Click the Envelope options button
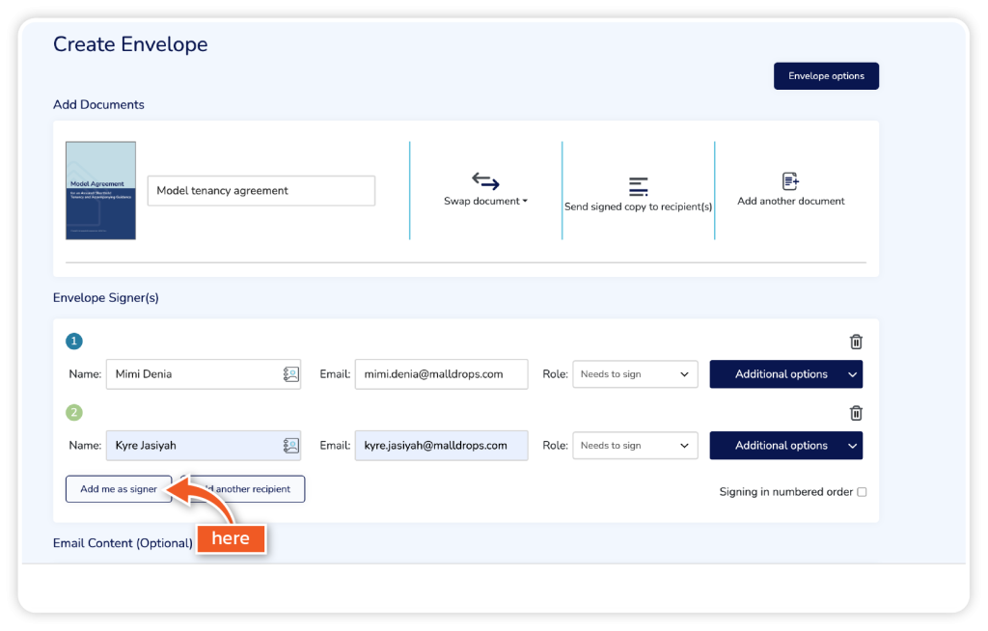Viewport: 988px width, 631px height. 826,76
